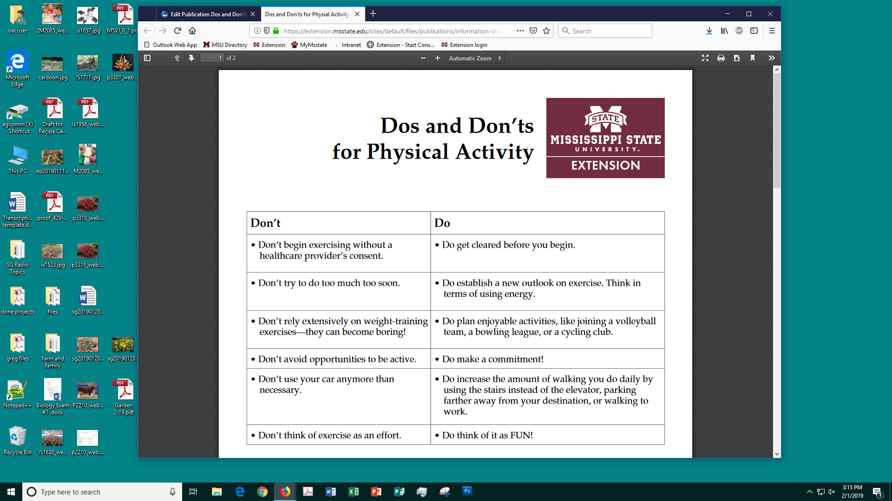Select the SG Radio Topics folder

18,257
